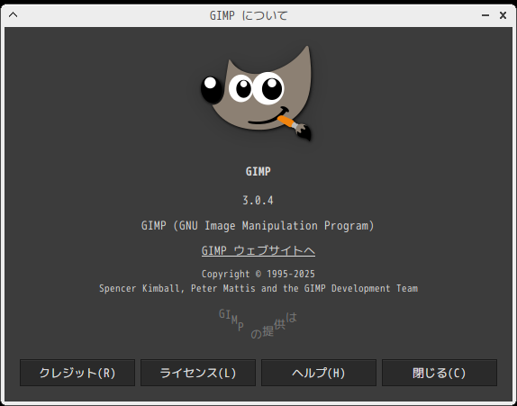Click the title bar up-arrow window menu icon
This screenshot has height=406, width=517.
tap(14, 14)
